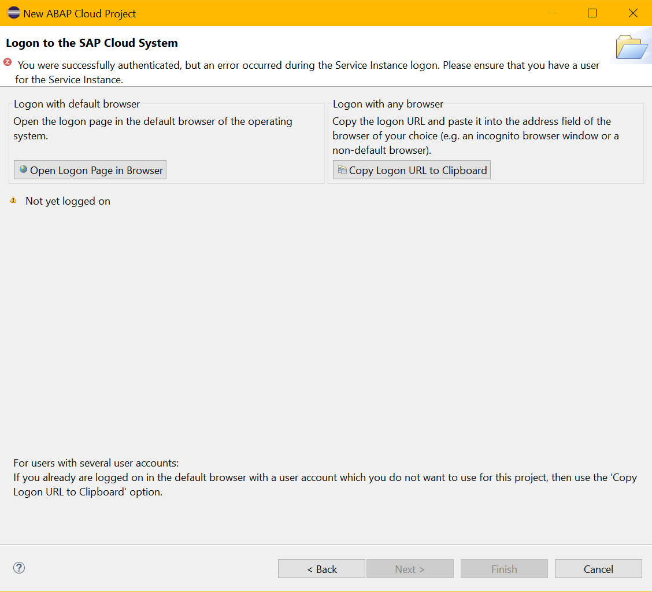This screenshot has width=652, height=592.
Task: Go to the previous page with Back
Action: click(321, 569)
